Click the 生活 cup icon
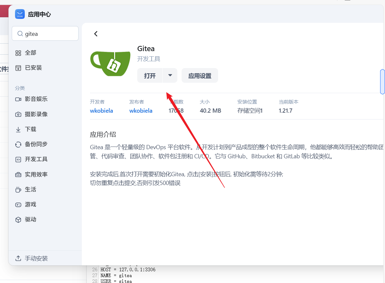The width and height of the screenshot is (385, 283). 18,190
